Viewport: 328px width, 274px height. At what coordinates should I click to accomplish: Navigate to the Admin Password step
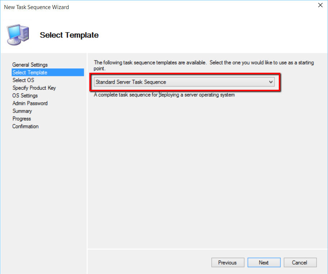point(30,103)
